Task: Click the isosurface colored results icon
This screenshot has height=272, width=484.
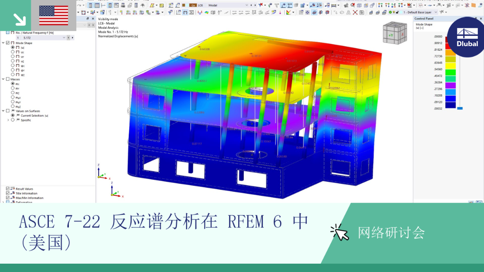Action: (206, 13)
